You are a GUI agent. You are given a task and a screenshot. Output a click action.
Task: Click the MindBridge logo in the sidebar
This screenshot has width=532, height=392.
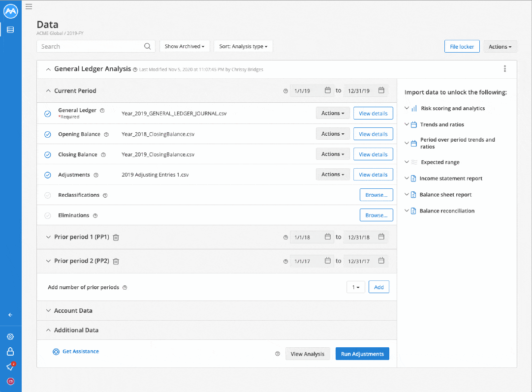pyautogui.click(x=10, y=11)
